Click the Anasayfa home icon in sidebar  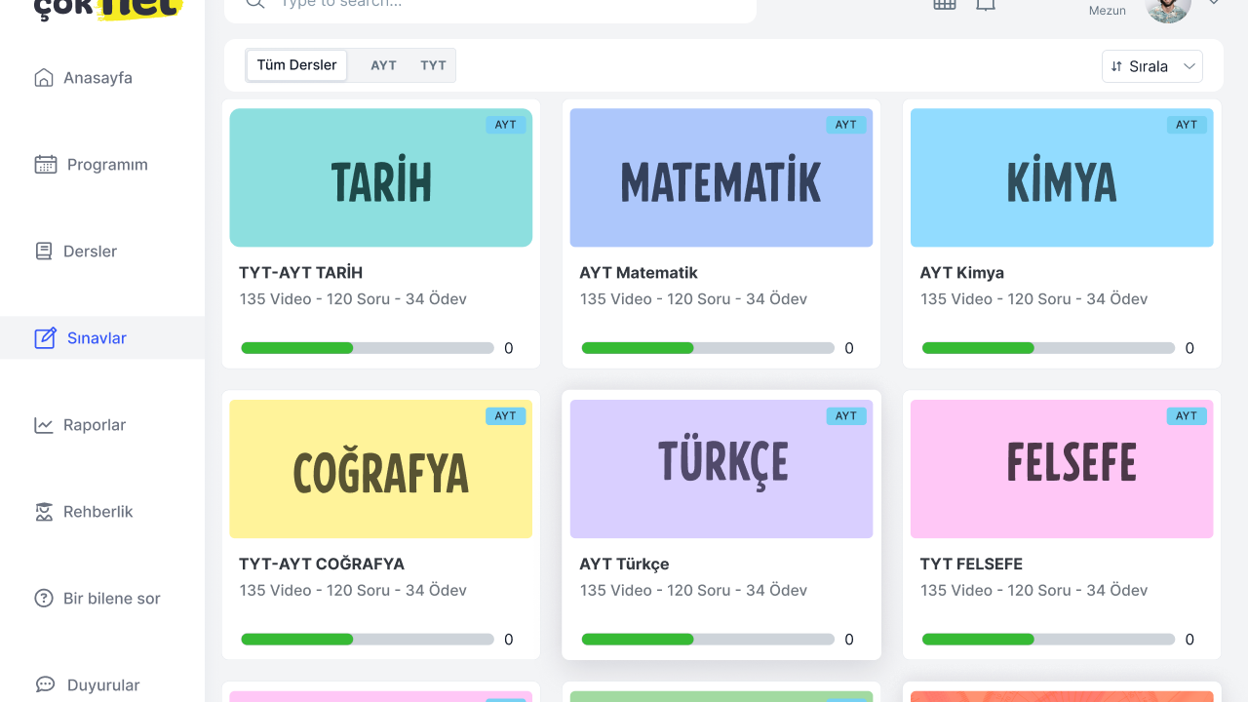click(44, 78)
